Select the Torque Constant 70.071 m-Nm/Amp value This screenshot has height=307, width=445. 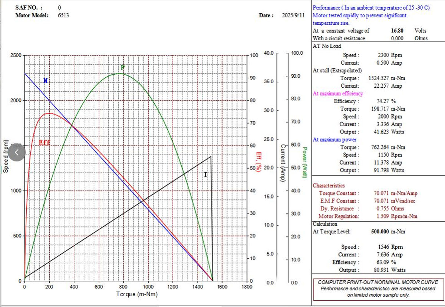pos(396,193)
